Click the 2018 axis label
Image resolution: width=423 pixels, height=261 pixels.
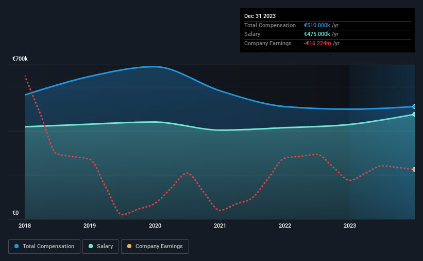tap(25, 226)
